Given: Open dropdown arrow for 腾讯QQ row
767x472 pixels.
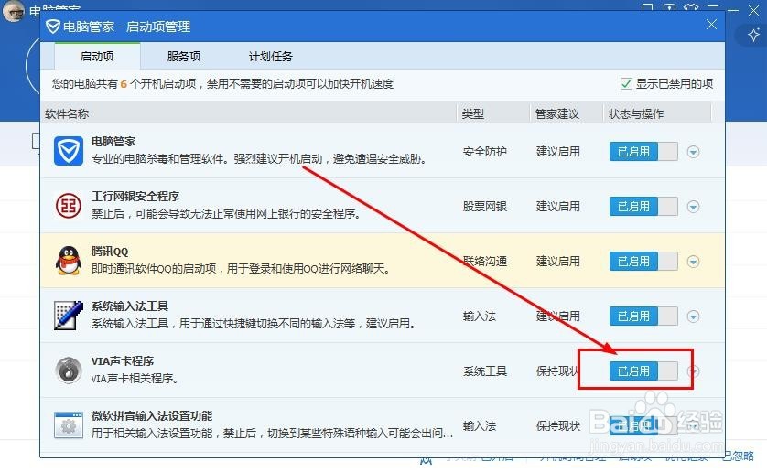Looking at the screenshot, I should [693, 262].
